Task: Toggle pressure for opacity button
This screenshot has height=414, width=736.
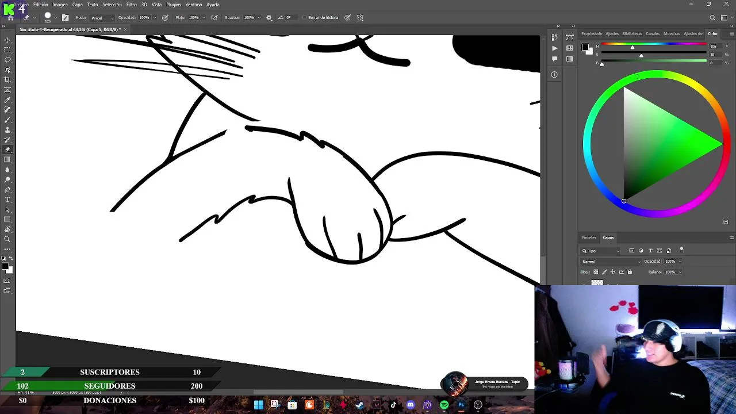Action: tap(165, 18)
